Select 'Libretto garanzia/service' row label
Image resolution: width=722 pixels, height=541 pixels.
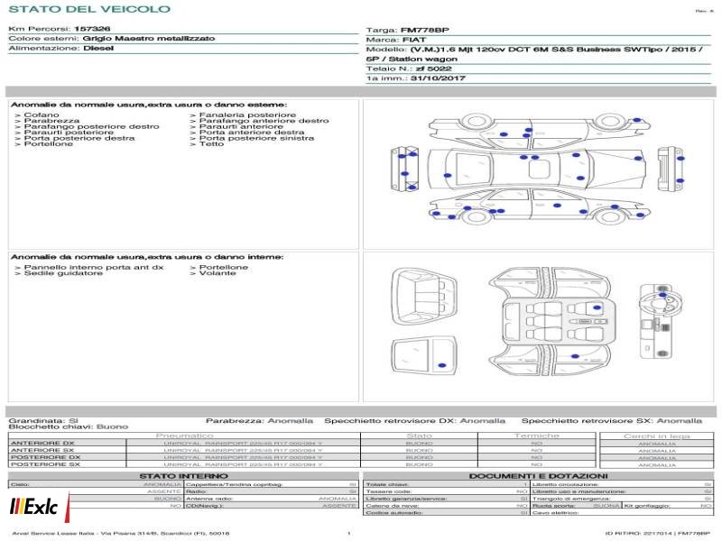(x=406, y=499)
